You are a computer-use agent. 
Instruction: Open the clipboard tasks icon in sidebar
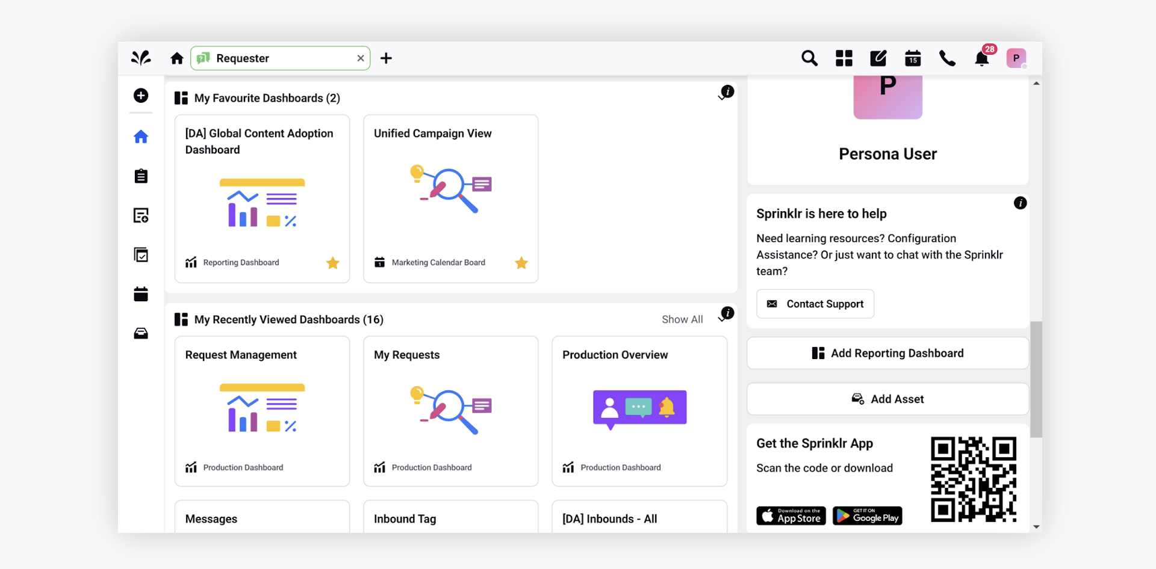pyautogui.click(x=141, y=176)
